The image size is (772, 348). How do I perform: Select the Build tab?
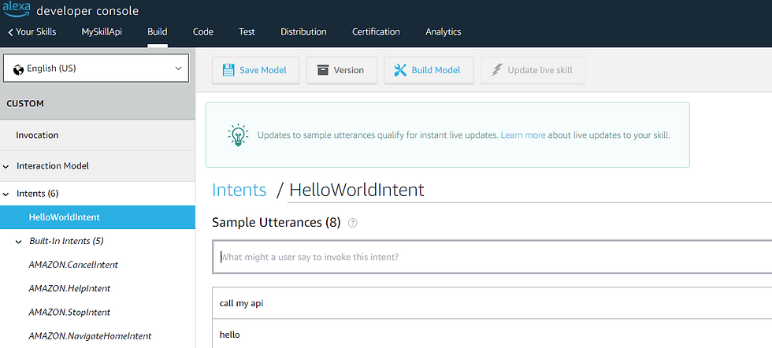tap(158, 31)
